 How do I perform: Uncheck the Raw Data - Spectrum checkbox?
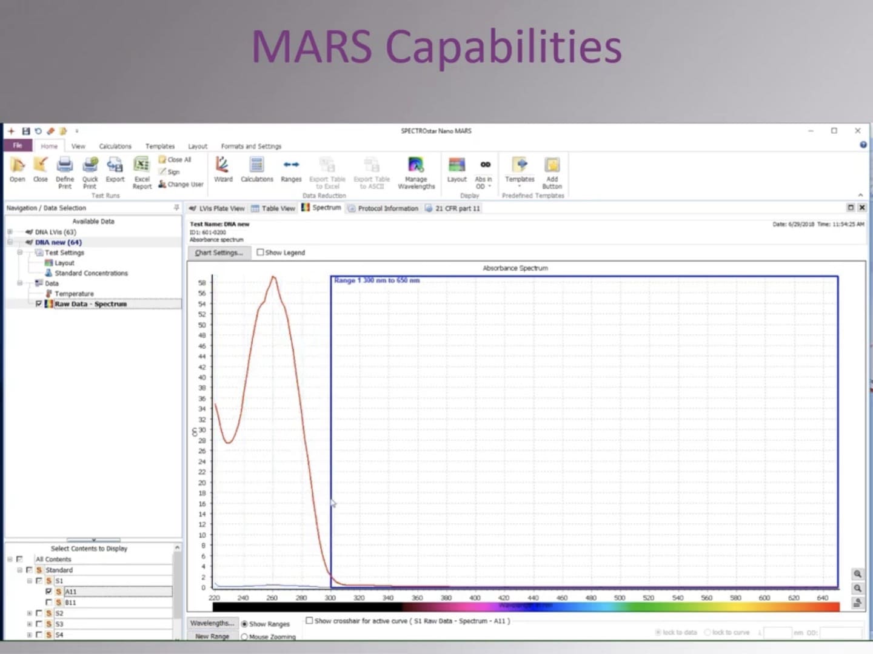[x=39, y=304]
